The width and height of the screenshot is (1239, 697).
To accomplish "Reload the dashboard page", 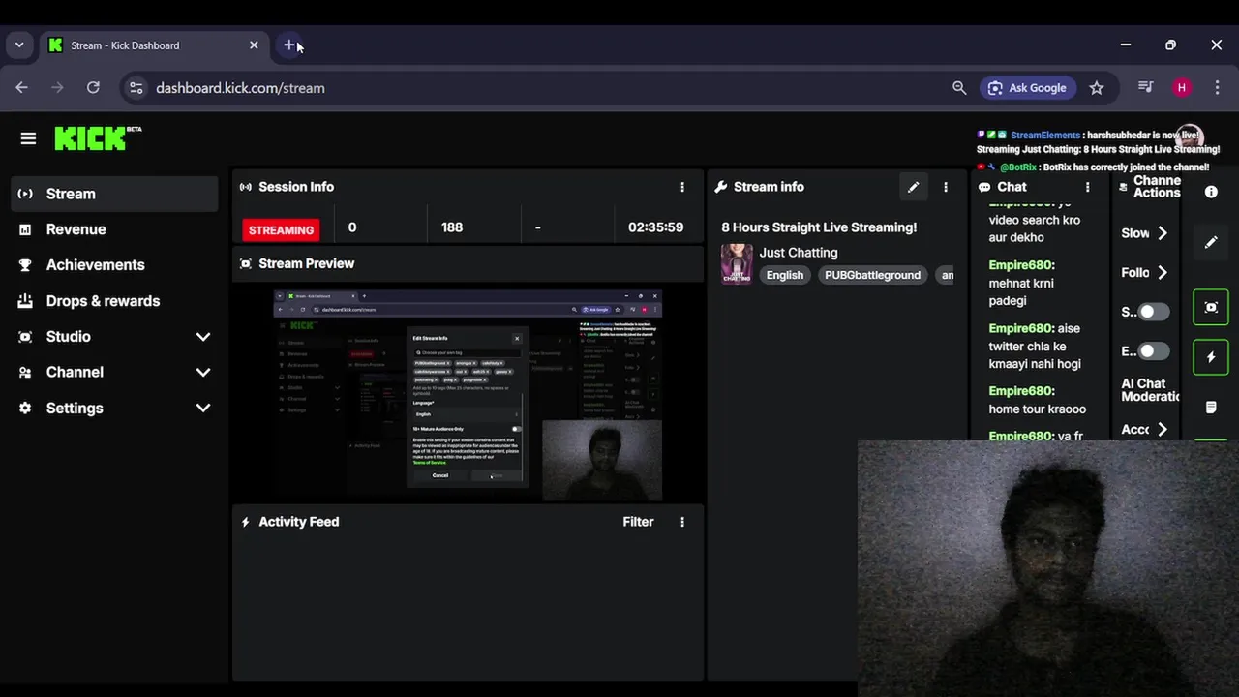I will click(x=93, y=87).
